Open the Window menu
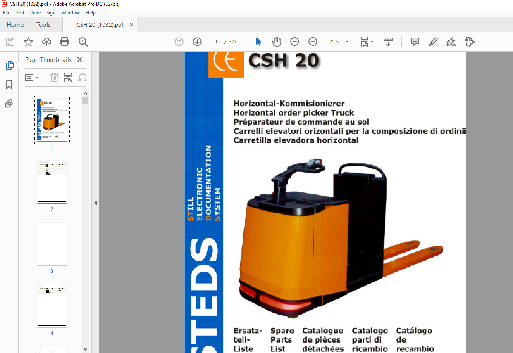 click(x=71, y=13)
